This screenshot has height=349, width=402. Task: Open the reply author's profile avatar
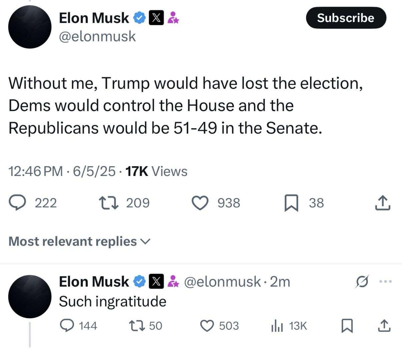point(30,296)
